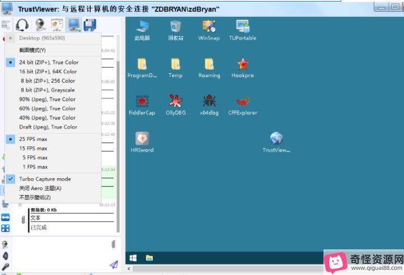Select 截图模式(Y) menu entry

point(32,50)
